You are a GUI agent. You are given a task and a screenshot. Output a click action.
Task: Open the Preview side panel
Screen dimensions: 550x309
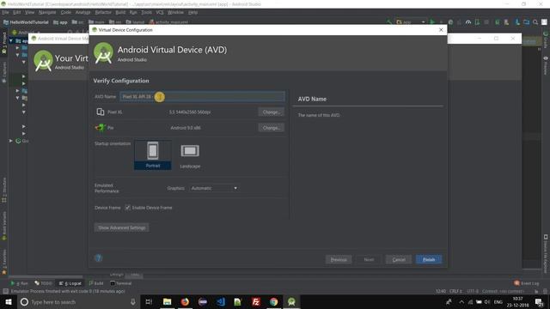click(x=546, y=65)
